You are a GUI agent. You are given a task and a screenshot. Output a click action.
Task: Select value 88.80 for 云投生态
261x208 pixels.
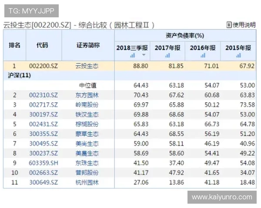pyautogui.click(x=141, y=66)
